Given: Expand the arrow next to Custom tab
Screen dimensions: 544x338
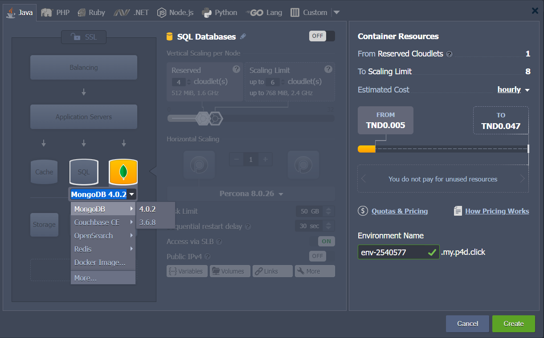Looking at the screenshot, I should [x=336, y=12].
